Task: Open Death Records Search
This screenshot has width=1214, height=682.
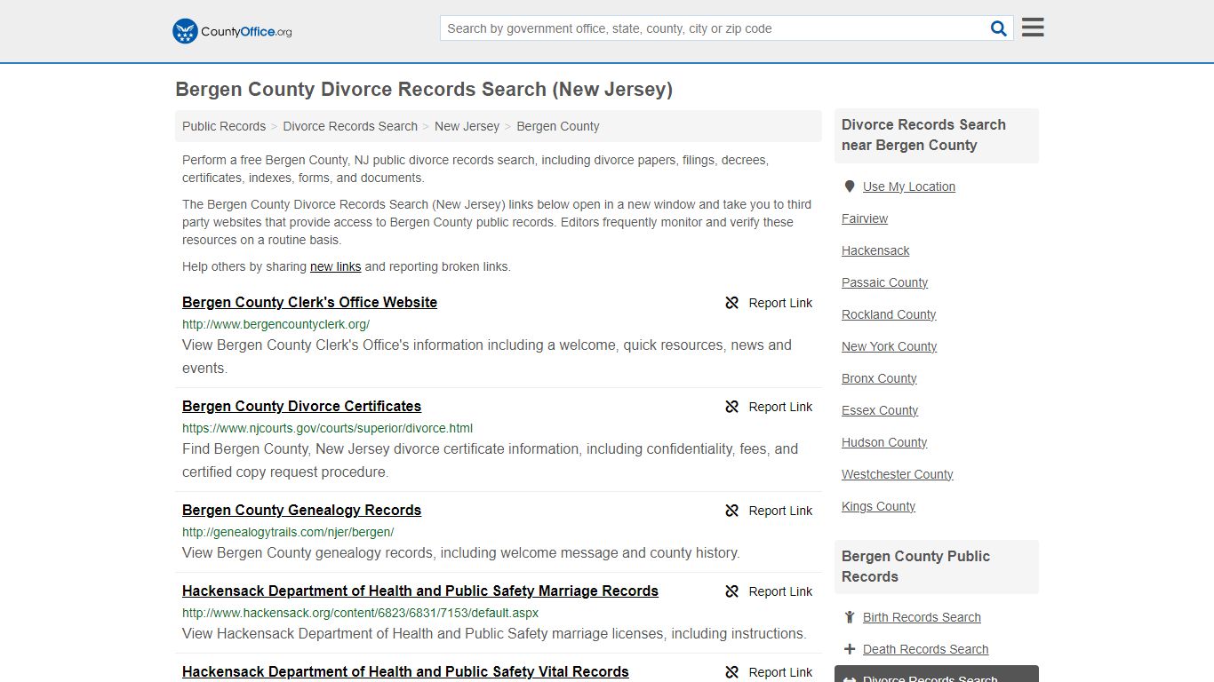Action: pyautogui.click(x=925, y=649)
